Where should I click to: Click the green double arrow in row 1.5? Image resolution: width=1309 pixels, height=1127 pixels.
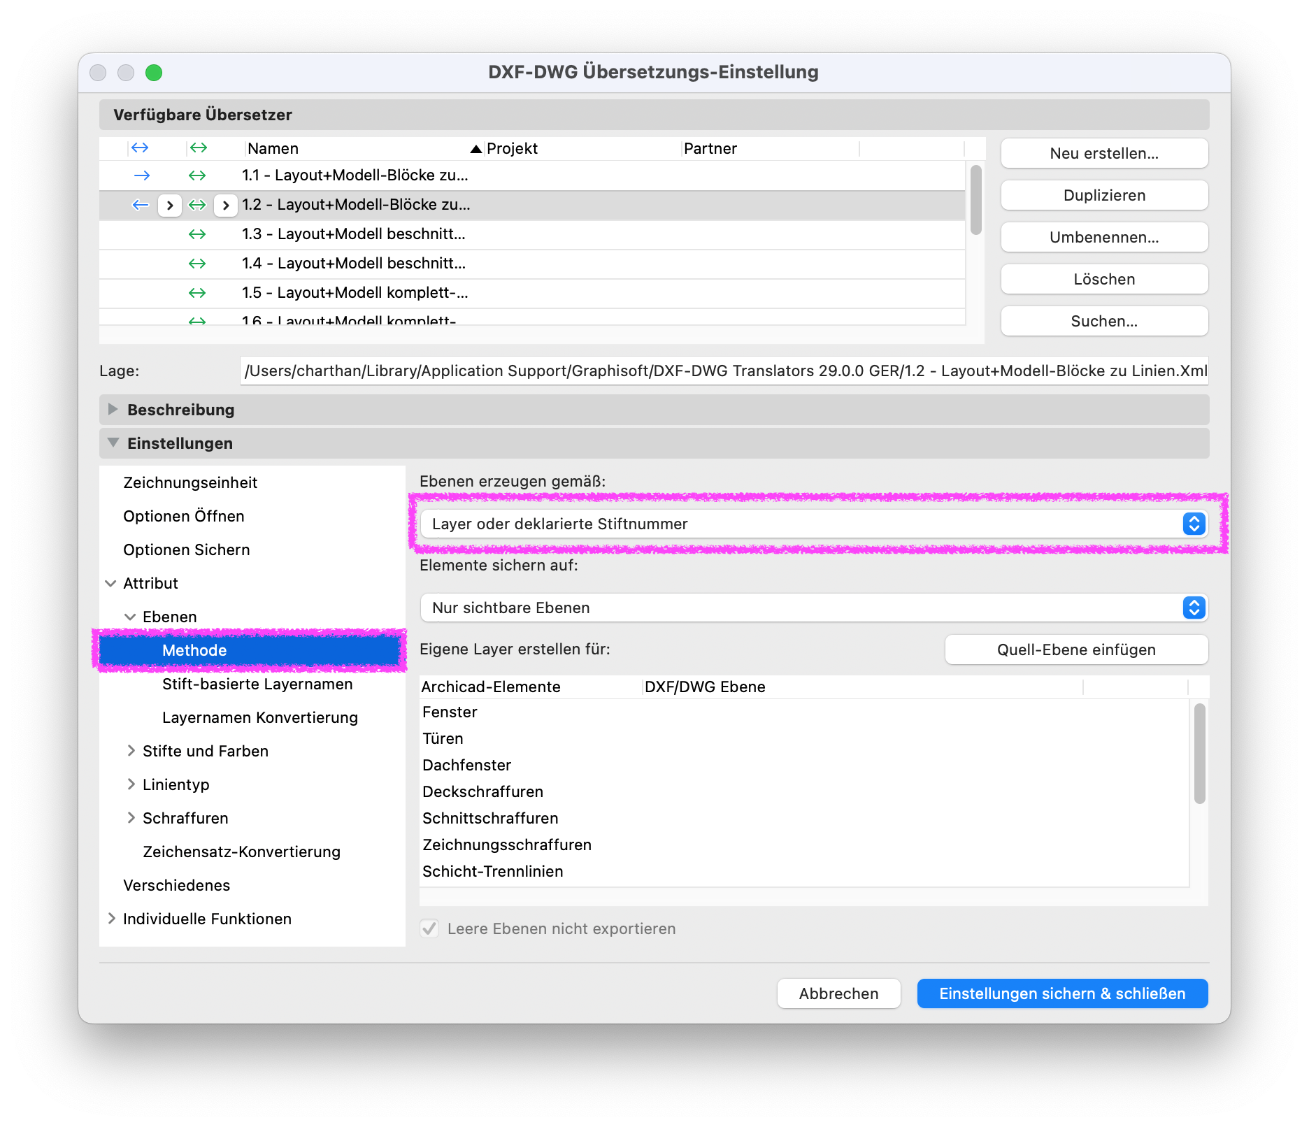click(198, 293)
